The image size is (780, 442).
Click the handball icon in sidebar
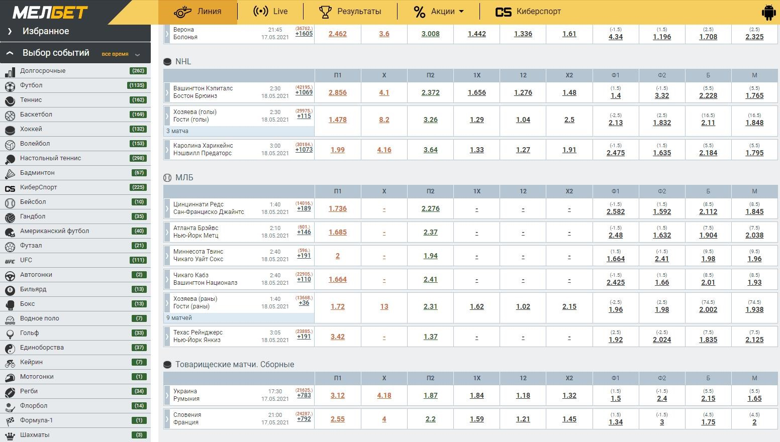[x=10, y=217]
